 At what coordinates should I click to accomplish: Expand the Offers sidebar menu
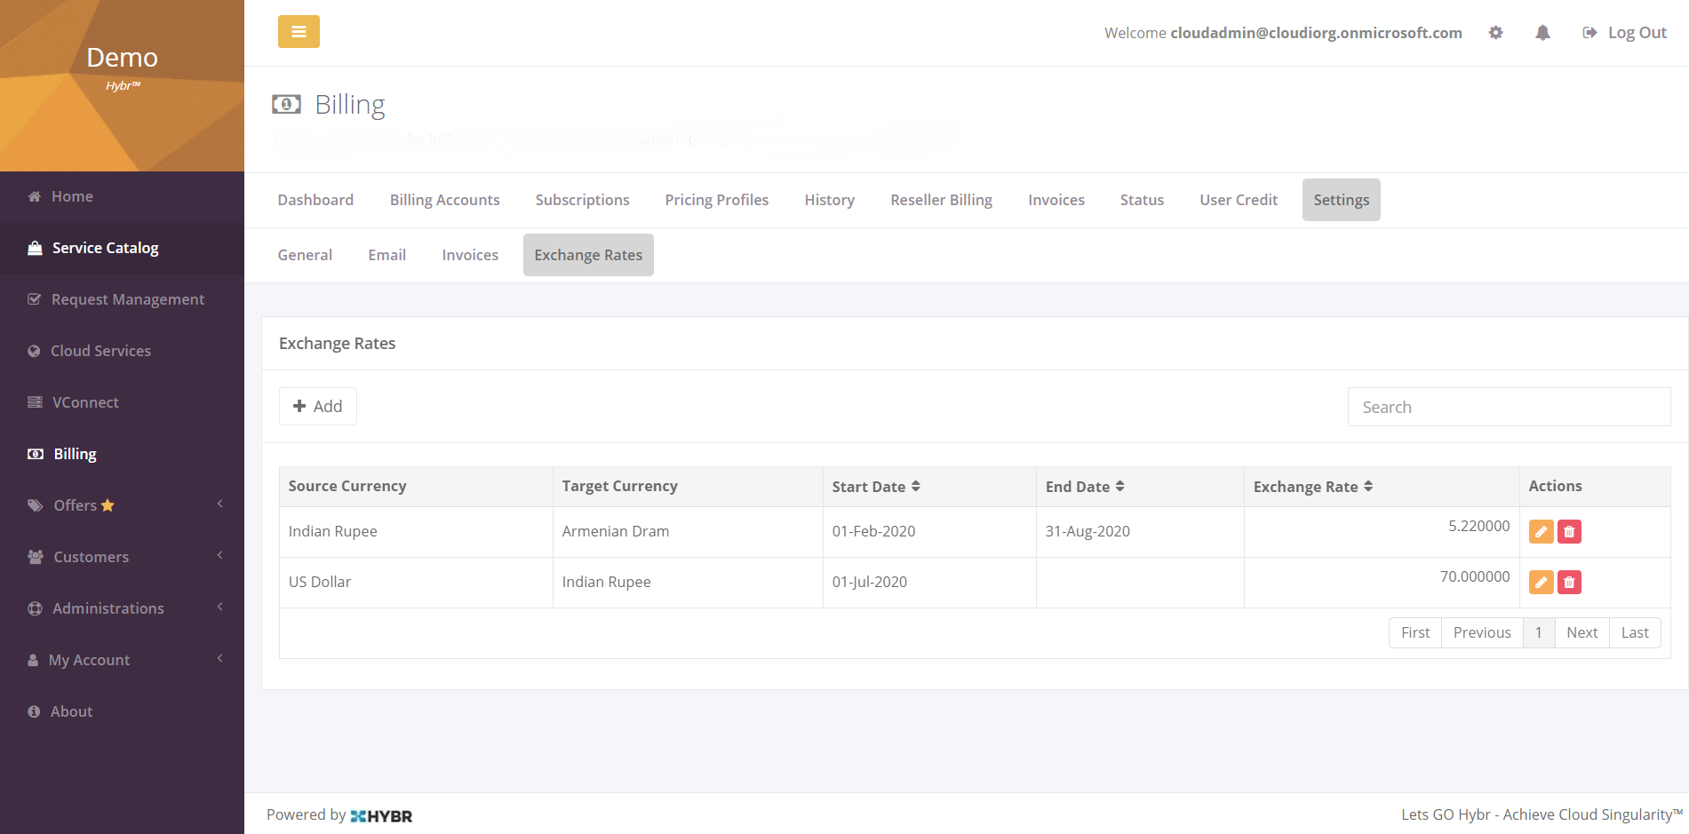point(122,505)
